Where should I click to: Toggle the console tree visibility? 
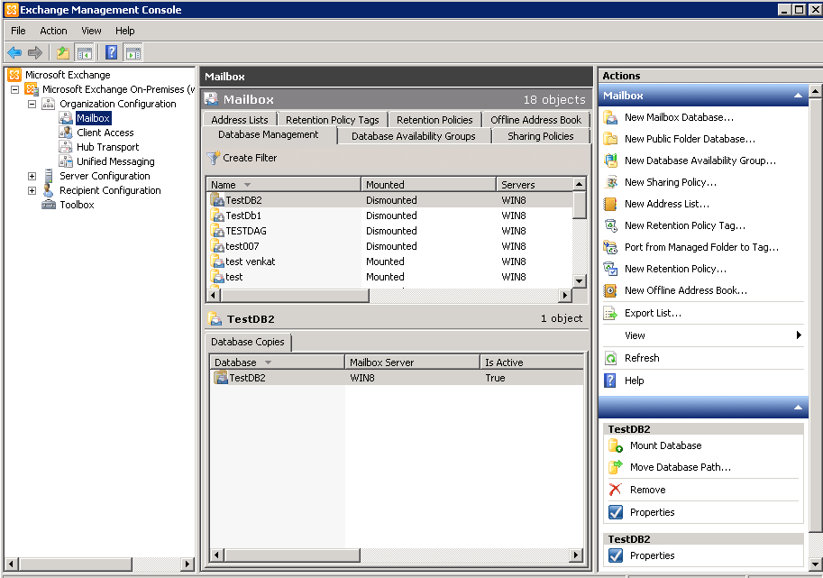pyautogui.click(x=84, y=52)
